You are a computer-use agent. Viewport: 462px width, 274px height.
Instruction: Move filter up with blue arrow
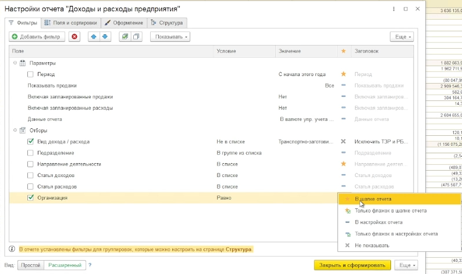(94, 37)
